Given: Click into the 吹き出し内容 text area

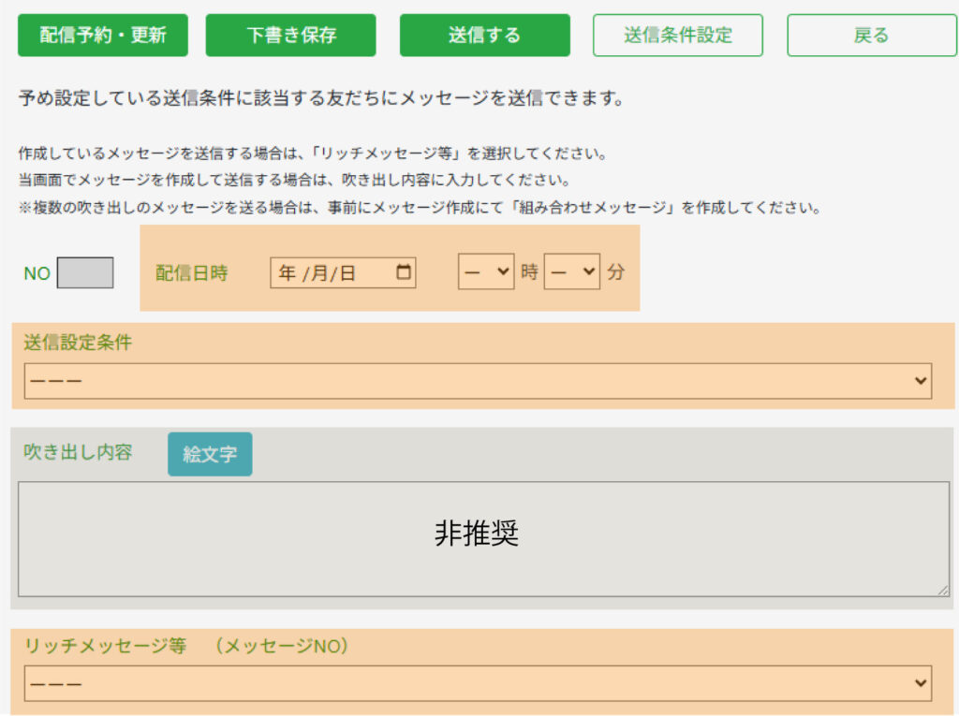Looking at the screenshot, I should tap(484, 539).
